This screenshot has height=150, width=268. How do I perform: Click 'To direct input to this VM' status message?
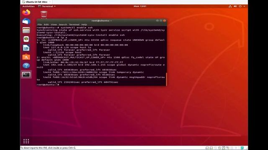tap(48, 148)
